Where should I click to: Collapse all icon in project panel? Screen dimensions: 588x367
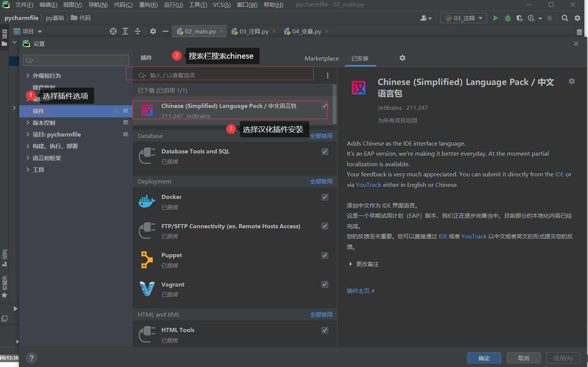tap(138, 31)
